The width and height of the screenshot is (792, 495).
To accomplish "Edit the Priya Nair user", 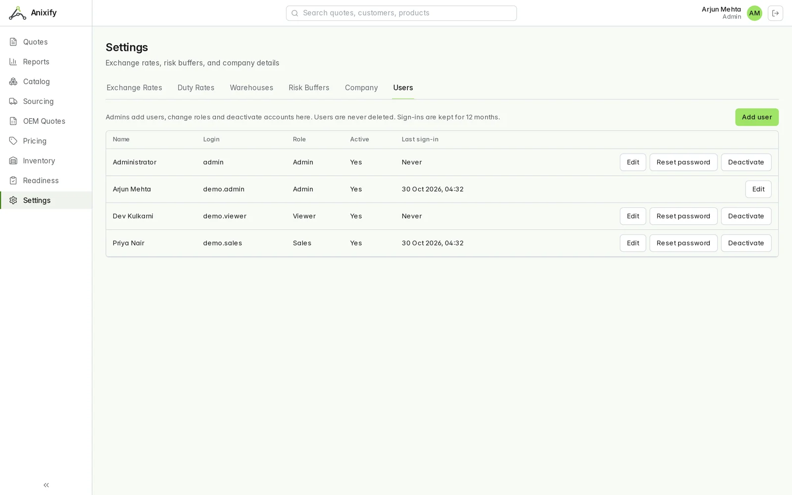I will tap(633, 243).
